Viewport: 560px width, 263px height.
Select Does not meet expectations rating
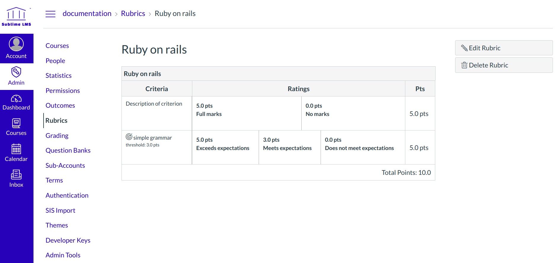click(363, 147)
